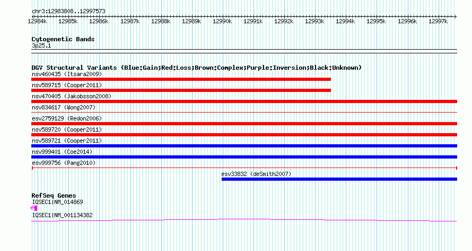Select the magenta IQSEC1 NM_001134382 intron line
Image resolution: width=472 pixels, height=251 pixels.
coord(244,220)
